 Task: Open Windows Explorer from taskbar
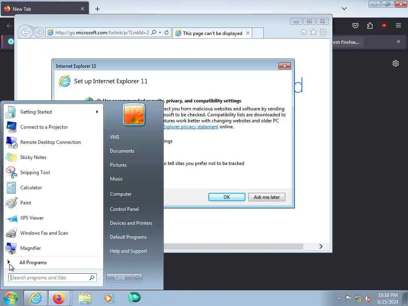pos(85,298)
